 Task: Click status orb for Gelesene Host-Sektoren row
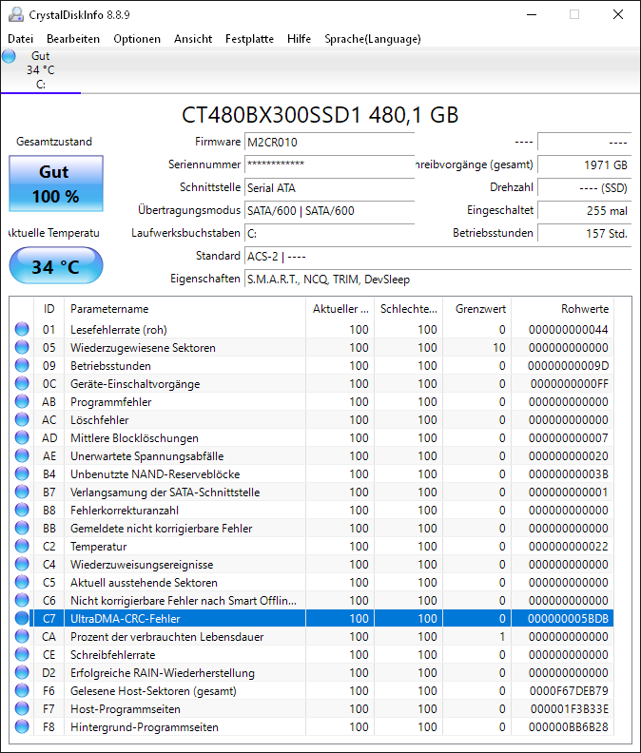coord(22,690)
